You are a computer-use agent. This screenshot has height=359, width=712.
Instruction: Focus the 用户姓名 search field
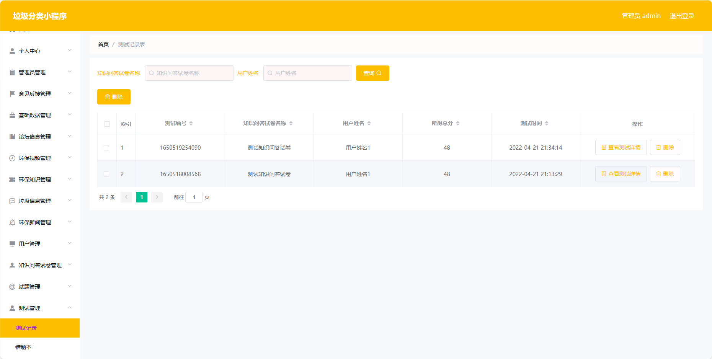[x=308, y=73]
